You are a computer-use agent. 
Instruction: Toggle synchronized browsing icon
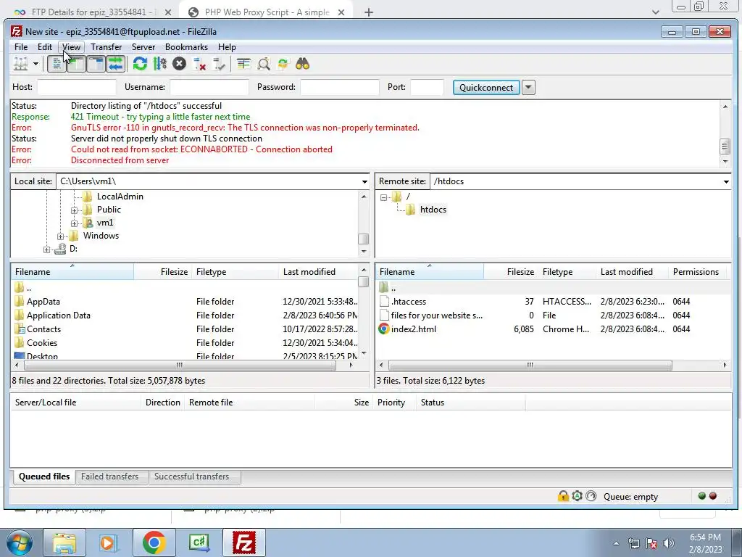point(283,64)
